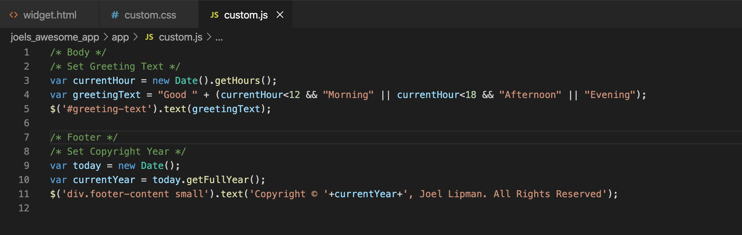
Task: Click the CSS hash icon on custom.css tab
Action: click(x=115, y=15)
